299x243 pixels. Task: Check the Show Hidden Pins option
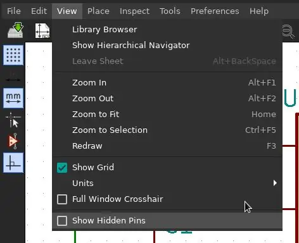(x=62, y=221)
